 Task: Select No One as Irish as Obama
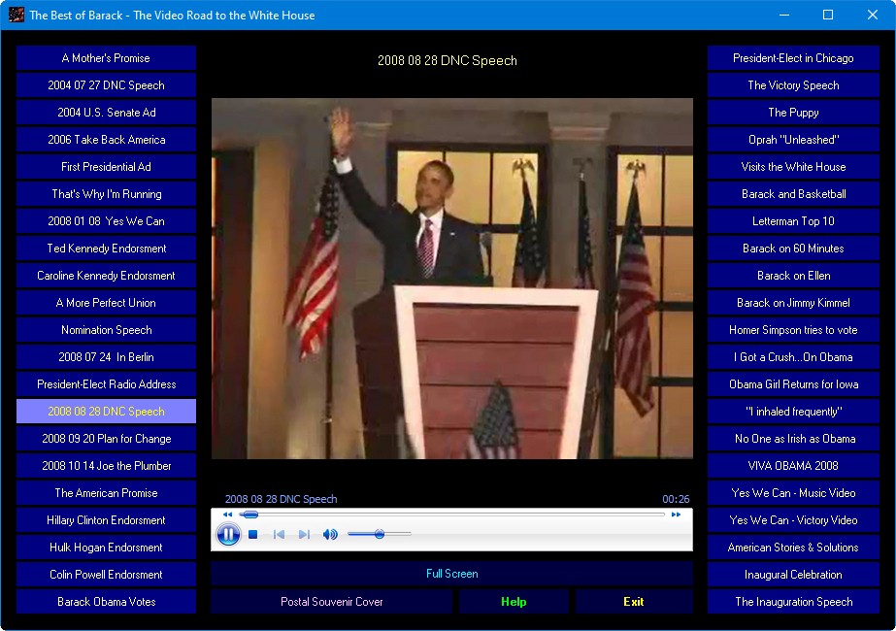793,438
